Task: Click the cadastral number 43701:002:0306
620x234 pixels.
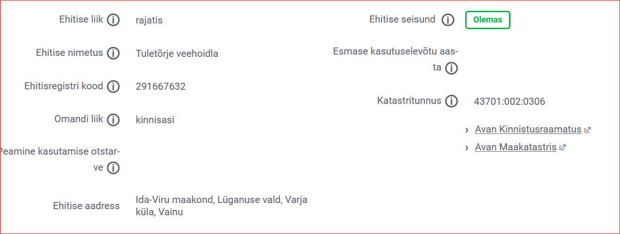Action: [x=509, y=101]
